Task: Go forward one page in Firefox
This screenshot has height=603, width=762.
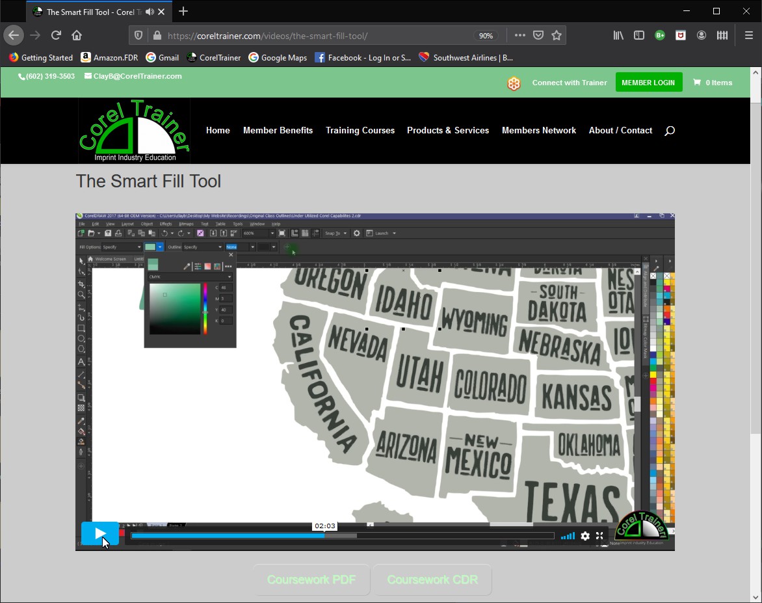Action: pyautogui.click(x=35, y=36)
